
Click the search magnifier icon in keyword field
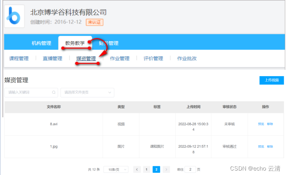point(54,92)
